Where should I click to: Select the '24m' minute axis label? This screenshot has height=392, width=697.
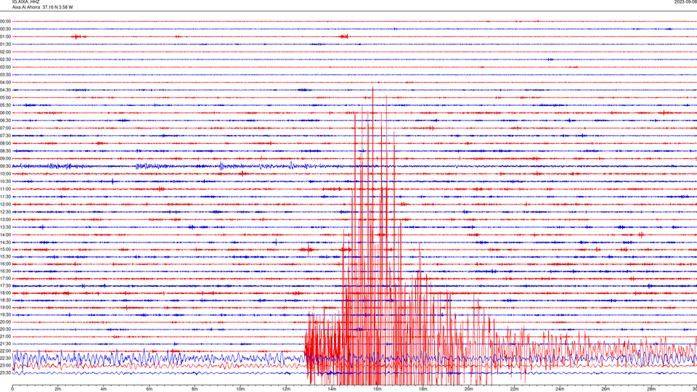[560, 389]
